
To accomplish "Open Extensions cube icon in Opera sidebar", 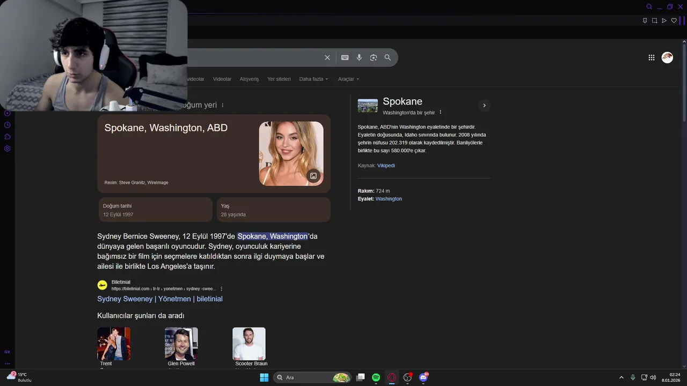I will 8,137.
